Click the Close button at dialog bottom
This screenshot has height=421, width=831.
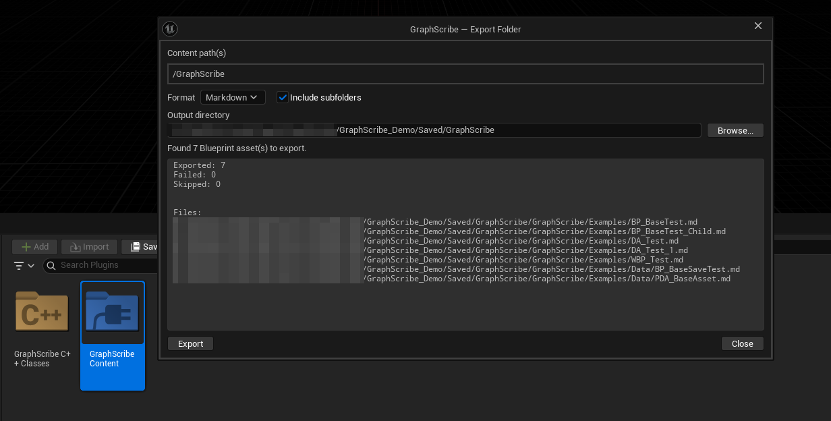click(x=742, y=343)
